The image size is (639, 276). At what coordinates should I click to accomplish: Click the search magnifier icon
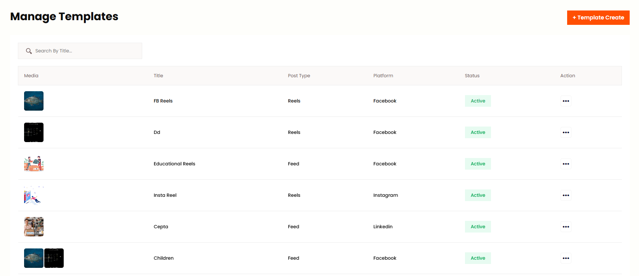29,51
